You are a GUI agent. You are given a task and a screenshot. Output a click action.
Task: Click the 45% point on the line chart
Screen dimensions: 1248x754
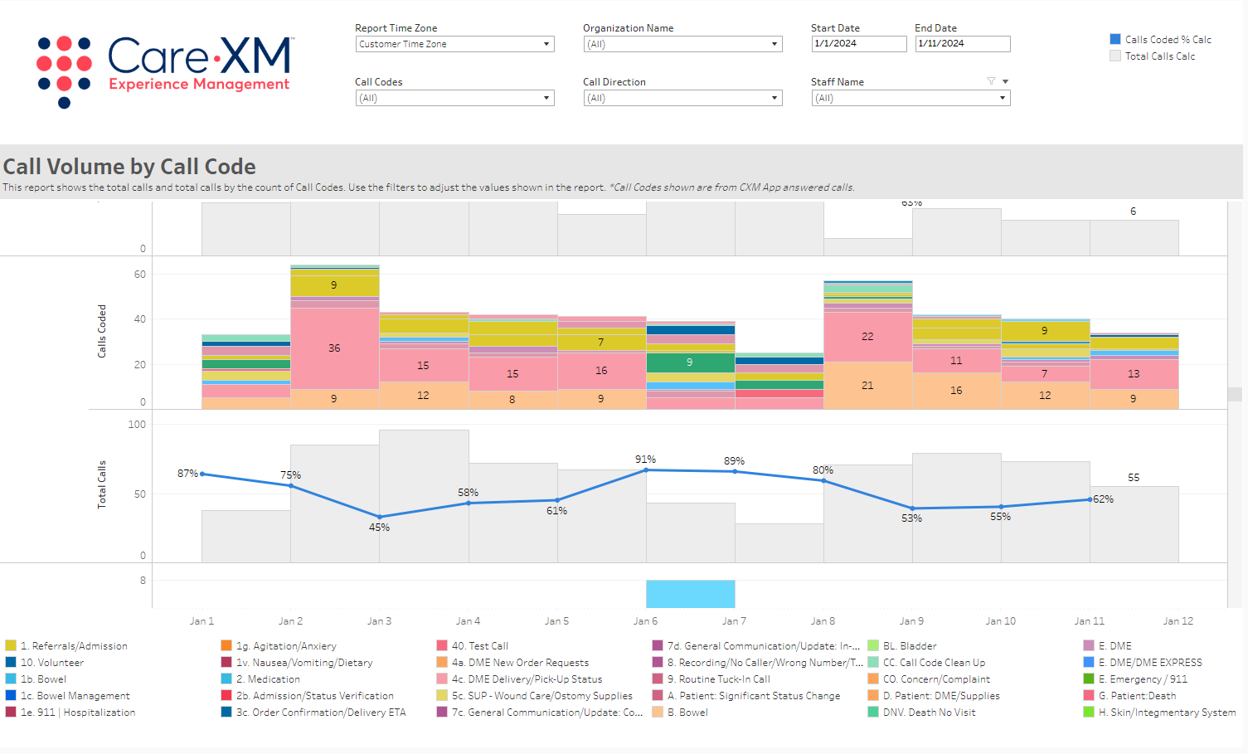click(x=380, y=517)
